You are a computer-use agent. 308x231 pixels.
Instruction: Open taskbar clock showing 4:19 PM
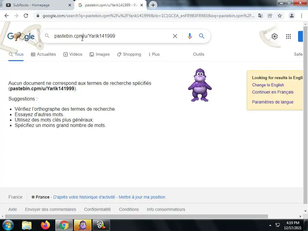pyautogui.click(x=293, y=225)
